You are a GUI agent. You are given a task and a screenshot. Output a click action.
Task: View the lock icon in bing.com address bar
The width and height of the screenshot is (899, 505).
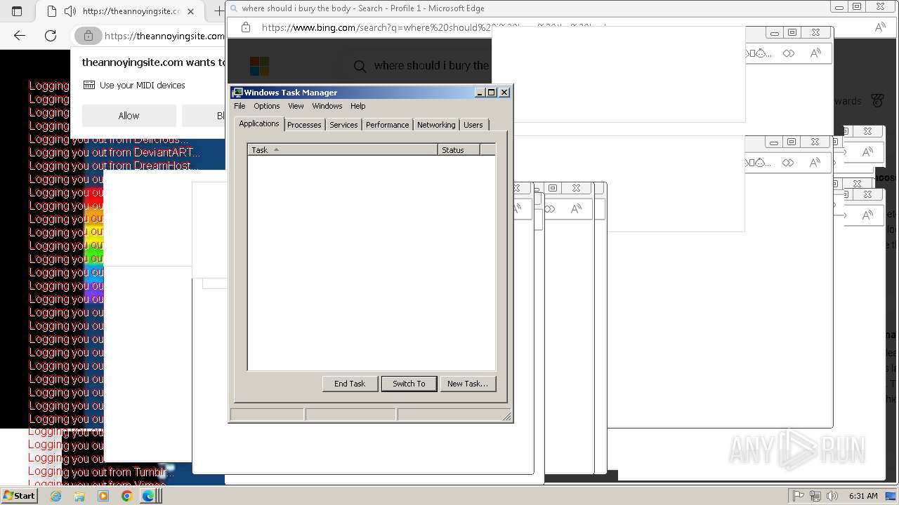coord(245,27)
